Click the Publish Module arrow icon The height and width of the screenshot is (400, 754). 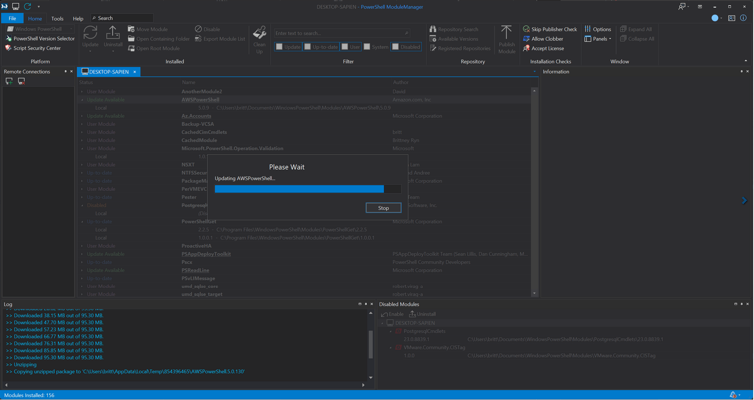506,33
